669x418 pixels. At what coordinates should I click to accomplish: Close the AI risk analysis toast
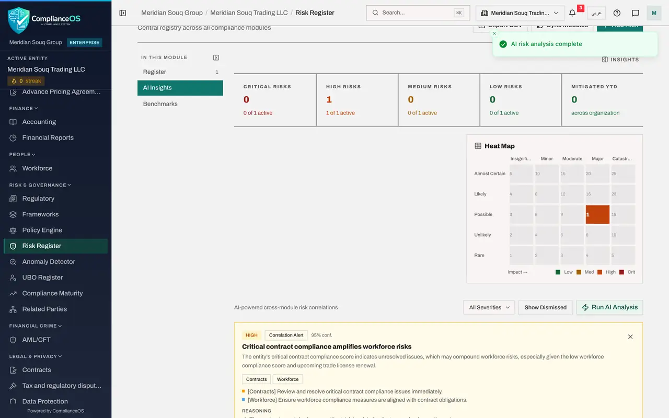494,33
